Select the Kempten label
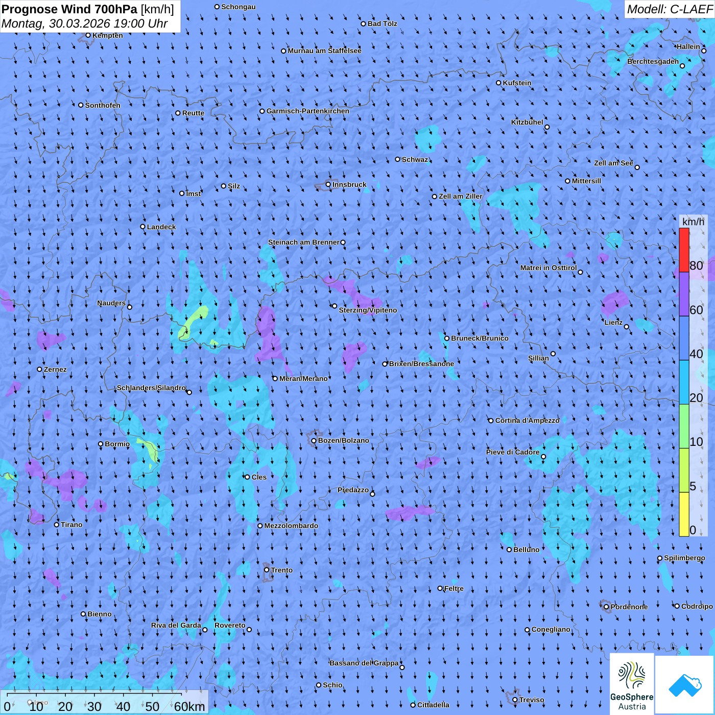The width and height of the screenshot is (715, 715). tap(107, 35)
